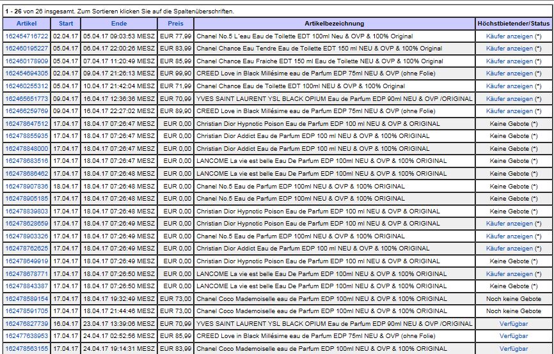Click Käufer anzeigen for item 162478628659

[509, 224]
